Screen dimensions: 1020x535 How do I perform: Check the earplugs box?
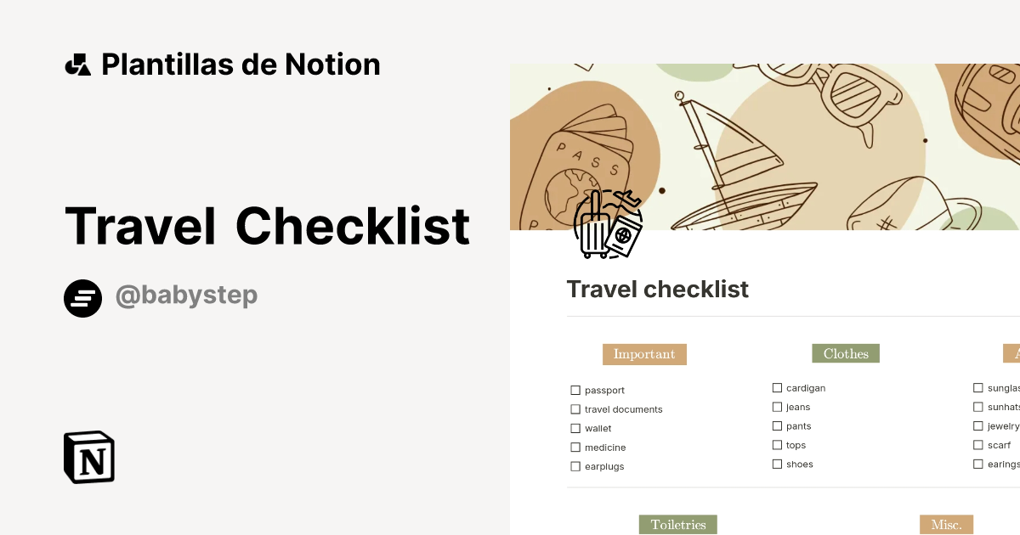pyautogui.click(x=575, y=466)
